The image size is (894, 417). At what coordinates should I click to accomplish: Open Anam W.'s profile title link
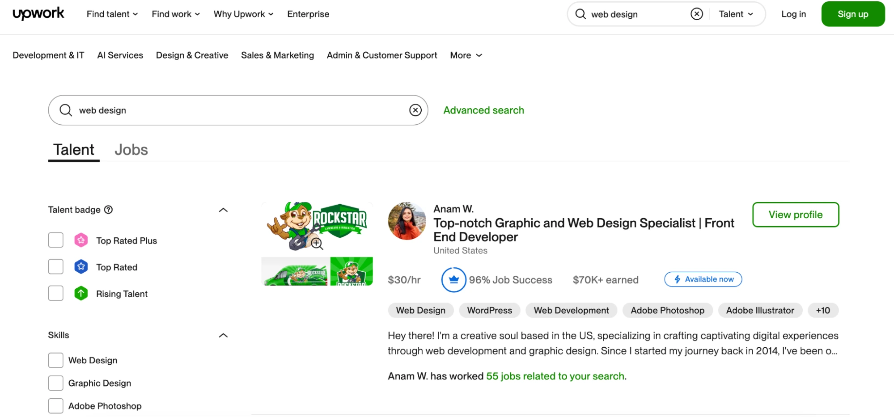pos(584,230)
